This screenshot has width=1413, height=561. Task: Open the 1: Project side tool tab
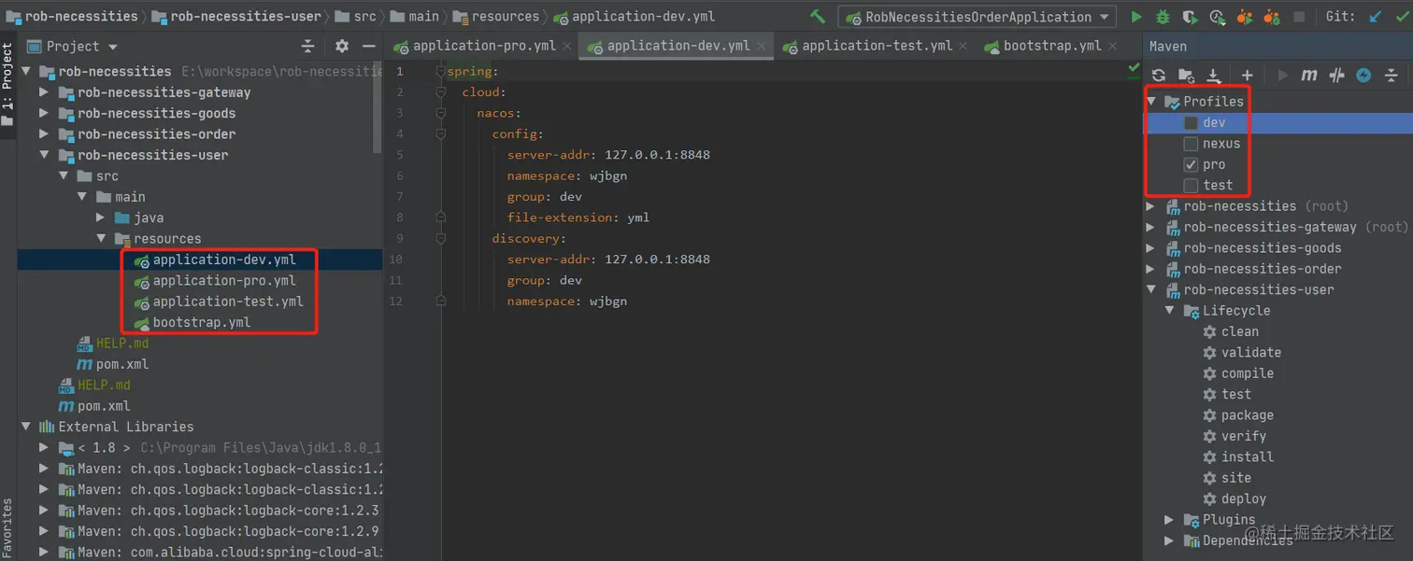click(7, 84)
